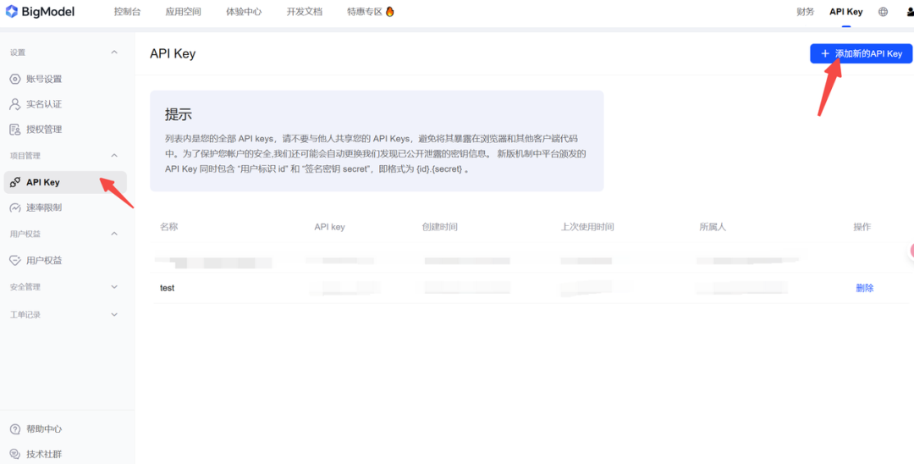Click the 账号设置 gear icon
Image resolution: width=914 pixels, height=464 pixels.
tap(15, 79)
